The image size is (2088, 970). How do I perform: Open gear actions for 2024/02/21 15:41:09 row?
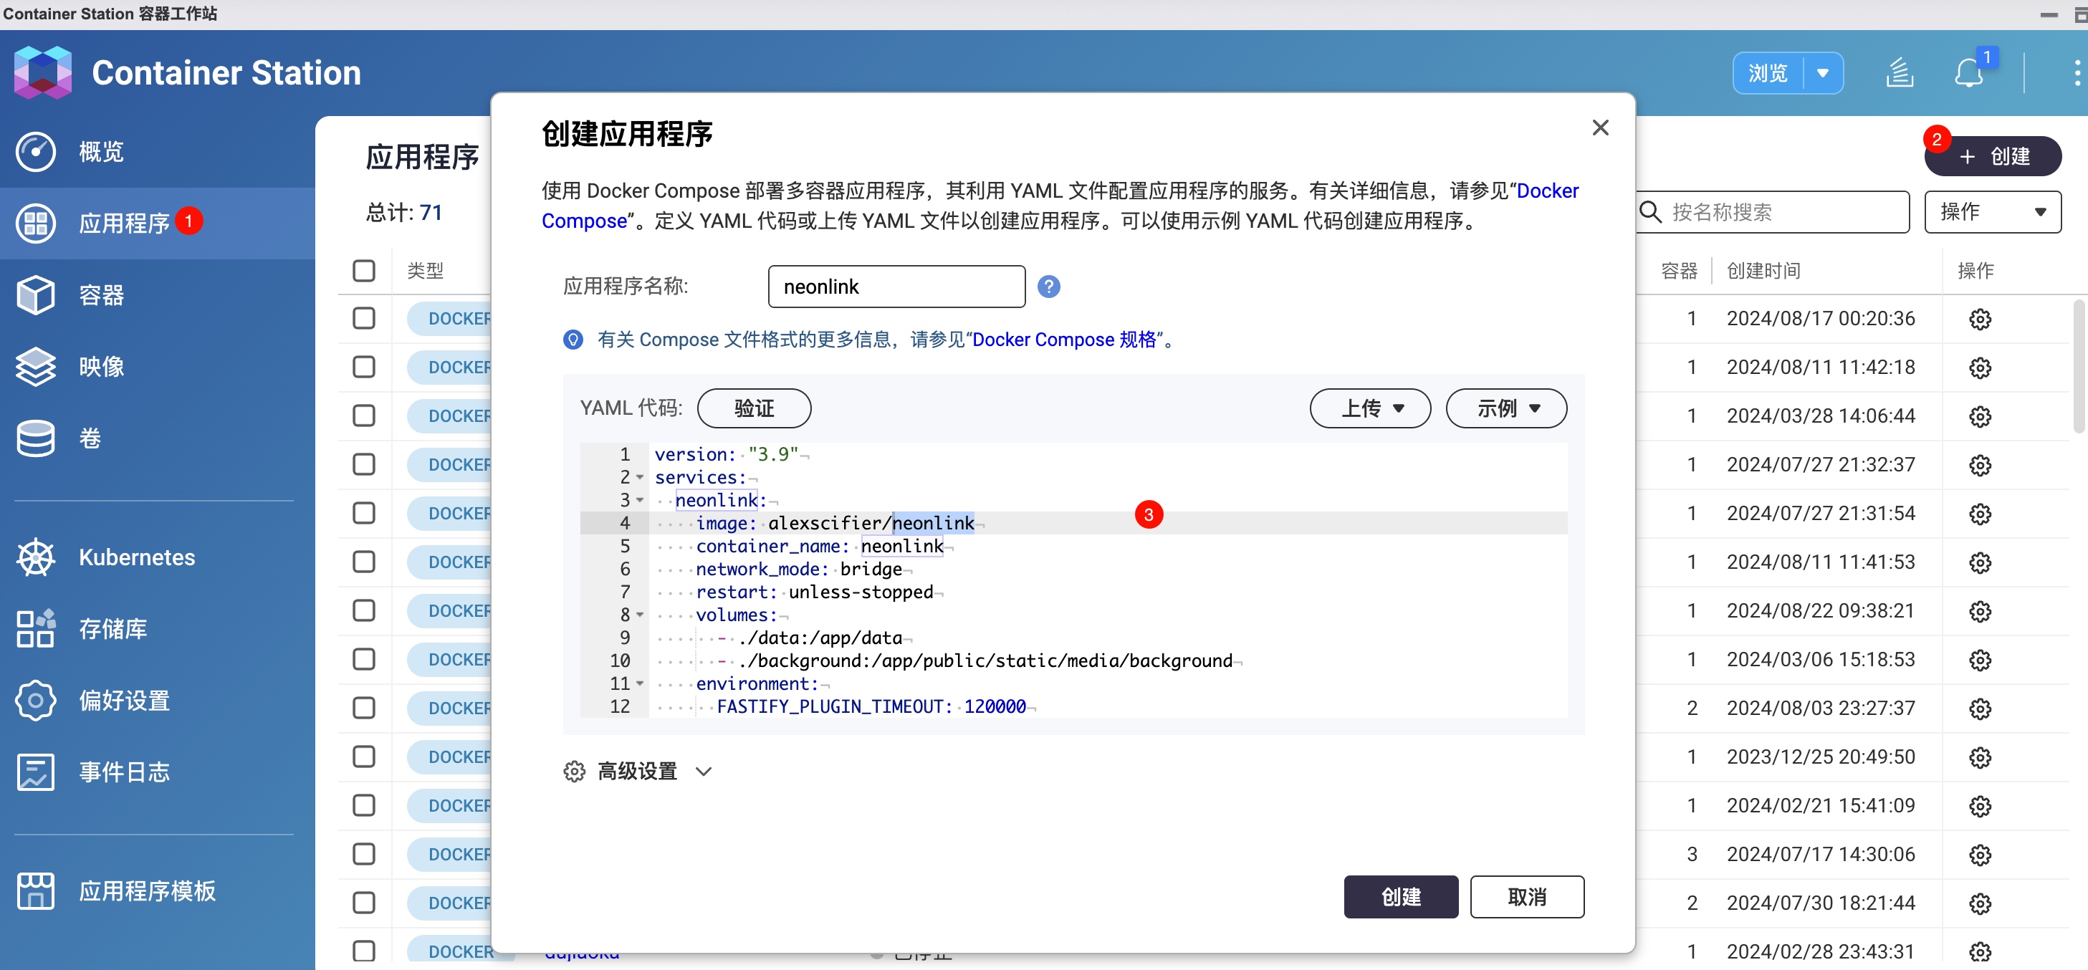[x=1981, y=807]
